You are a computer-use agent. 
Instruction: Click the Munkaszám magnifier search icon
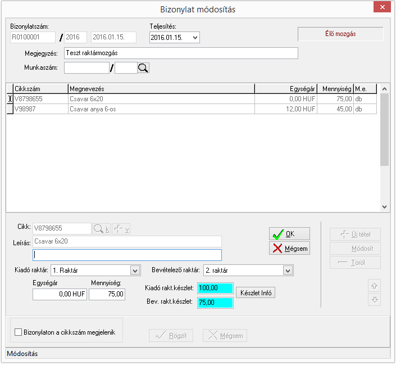pyautogui.click(x=143, y=68)
